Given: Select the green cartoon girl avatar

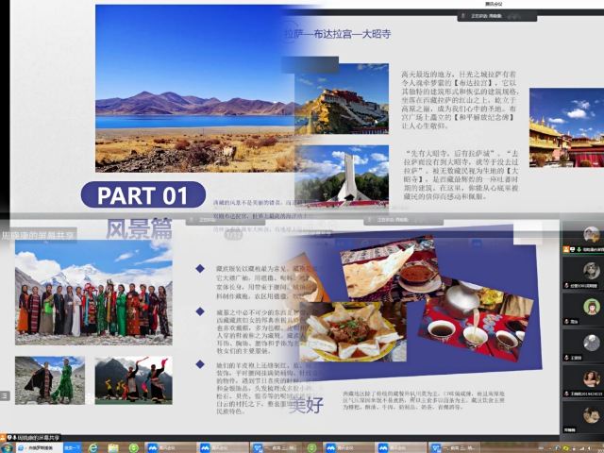Looking at the screenshot, I should pos(592,307).
